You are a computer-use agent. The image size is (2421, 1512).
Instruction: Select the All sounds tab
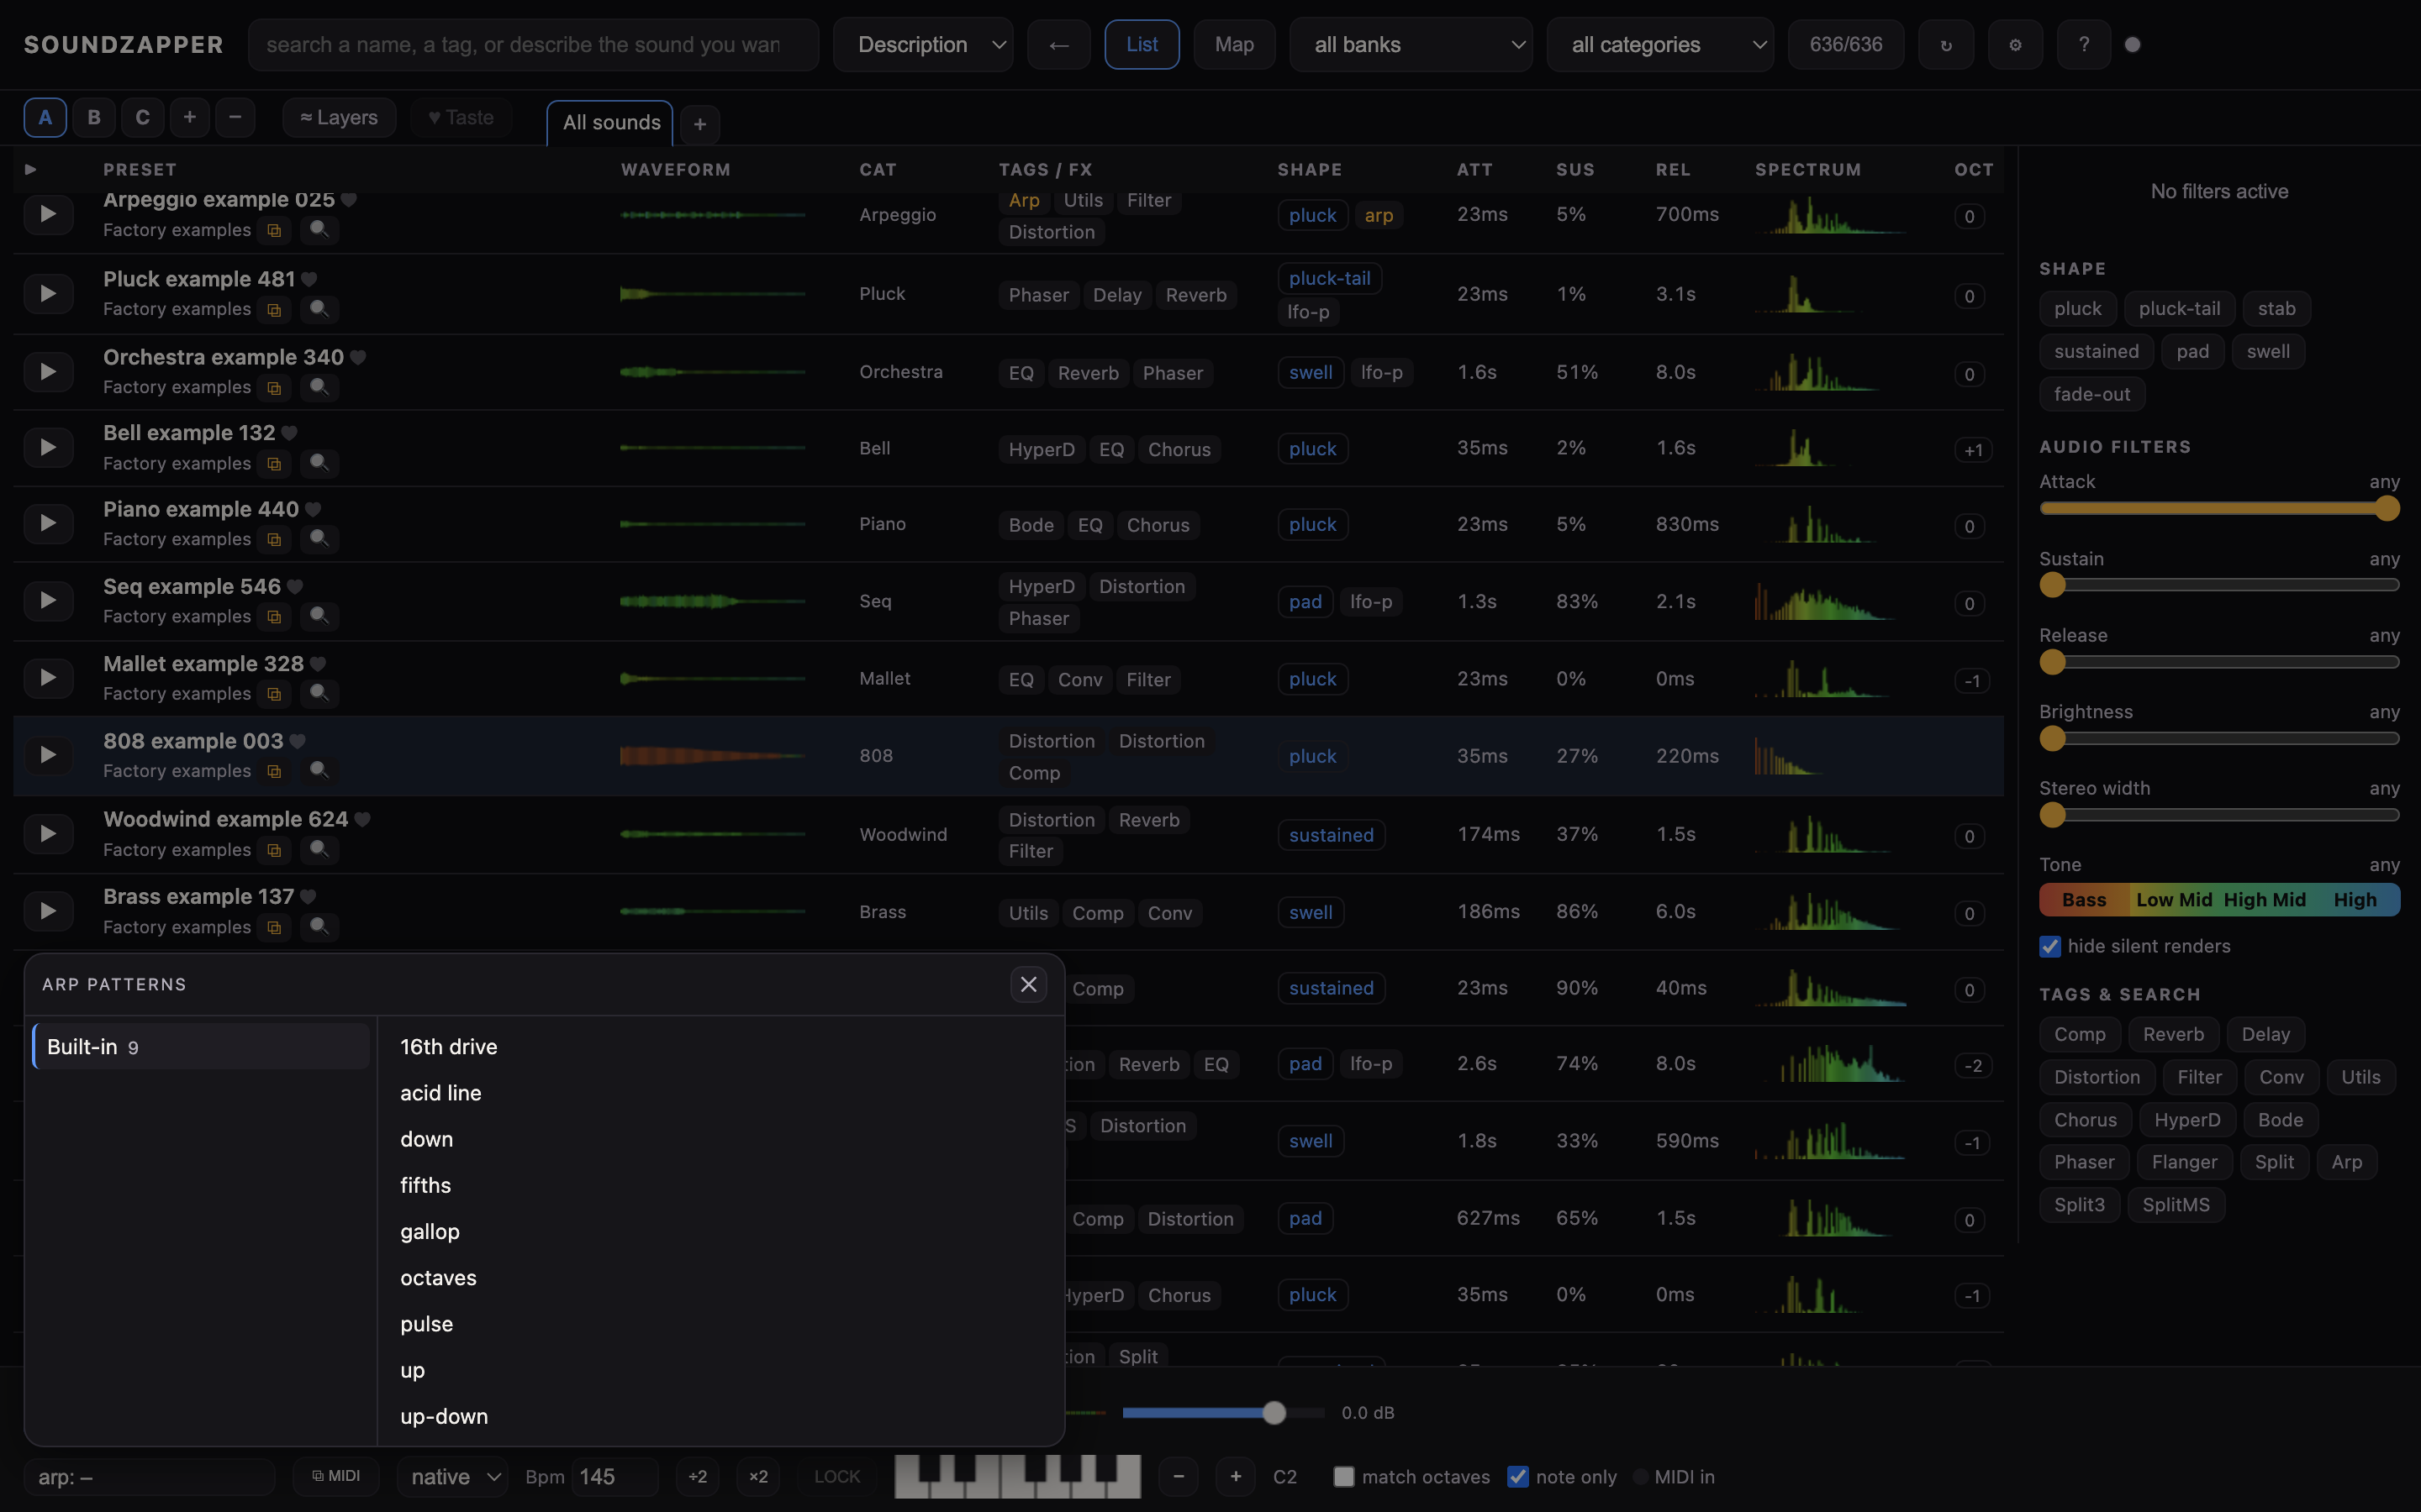(x=610, y=123)
